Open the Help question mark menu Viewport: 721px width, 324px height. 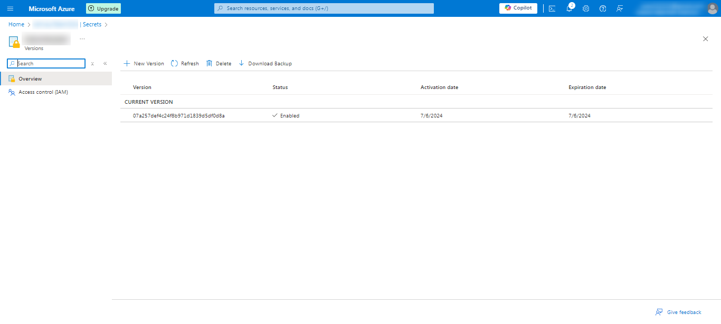(x=603, y=8)
